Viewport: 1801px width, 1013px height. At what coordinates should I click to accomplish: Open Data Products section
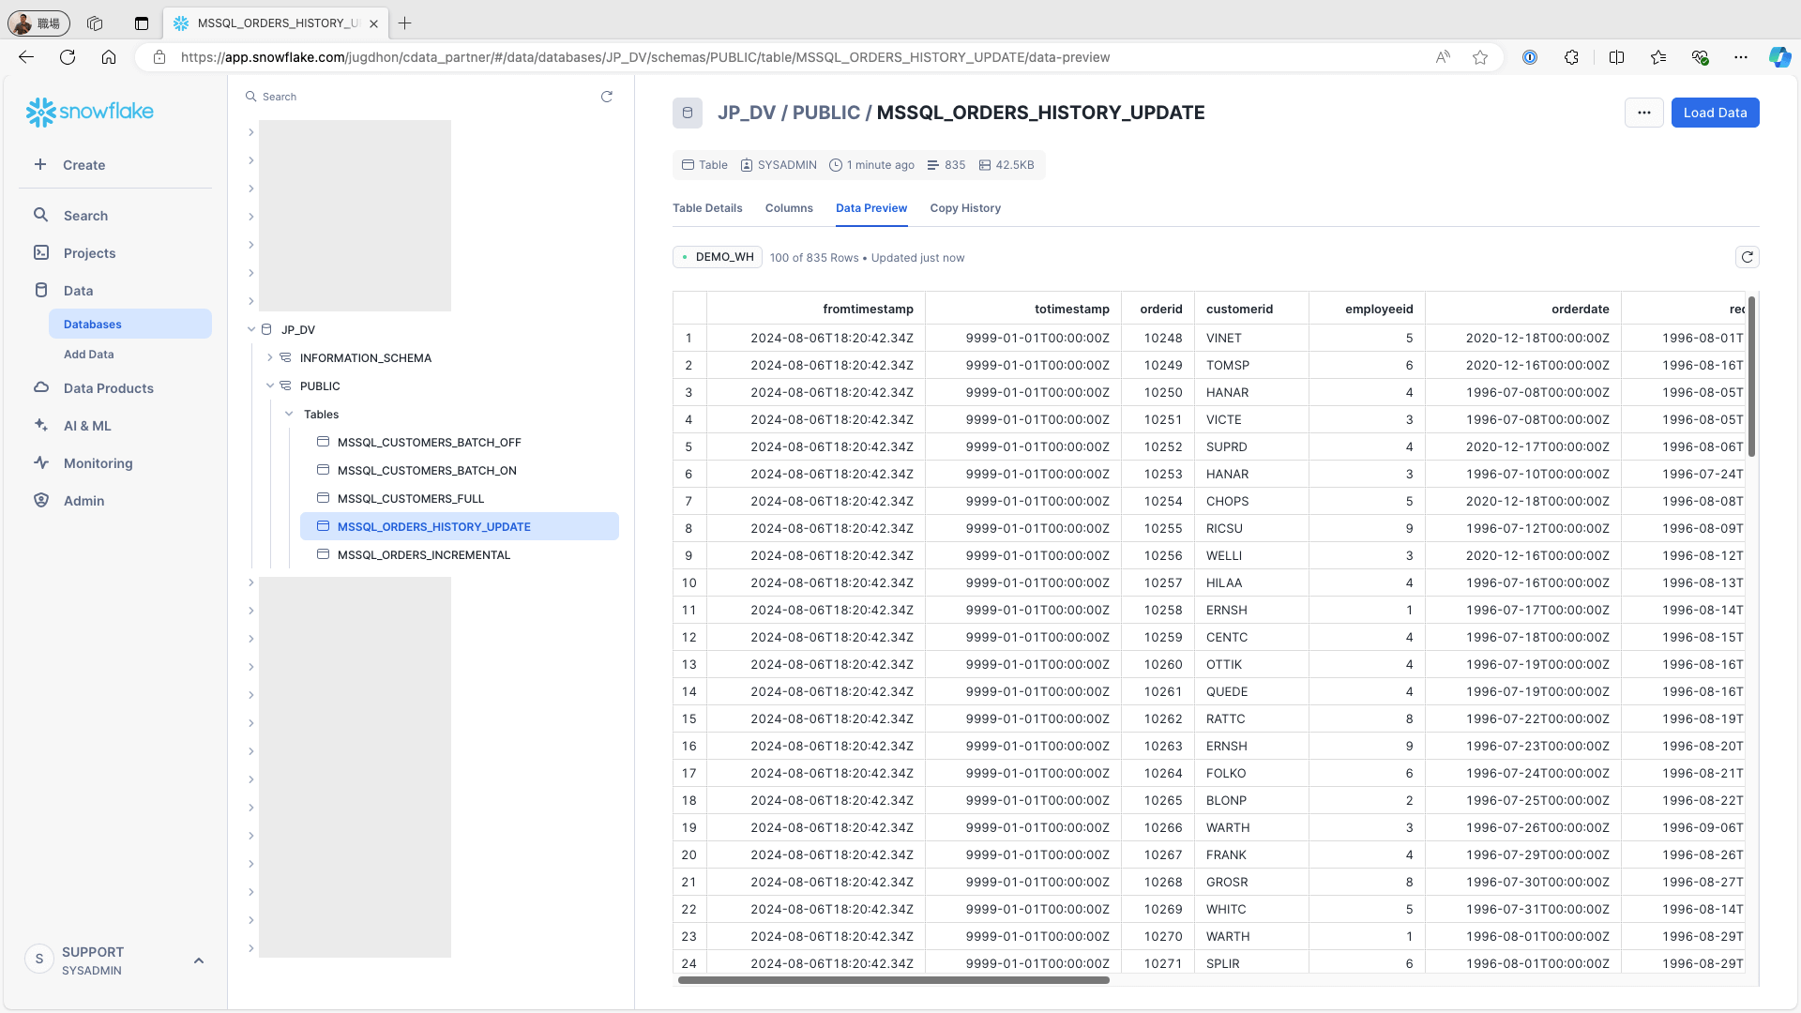pos(108,388)
